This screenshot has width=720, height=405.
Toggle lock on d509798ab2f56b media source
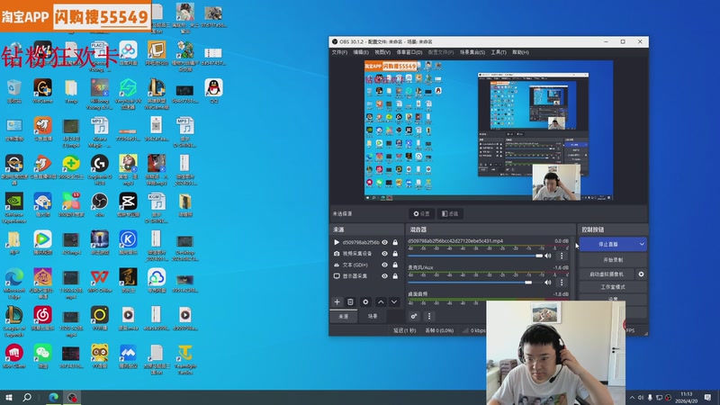[x=395, y=242]
